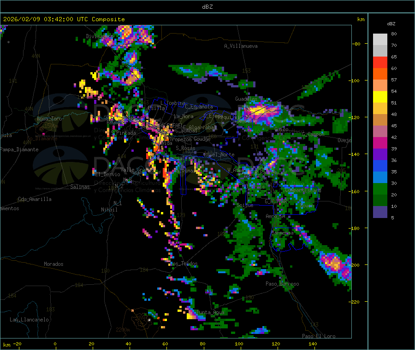The image size is (415, 350).
Task: Click the dBZ heading above the color legend
Action: pyautogui.click(x=391, y=24)
